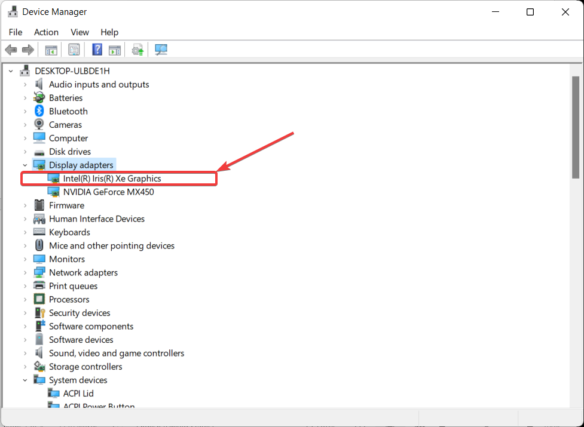Click the Software components icon
Viewport: 584px width, 427px height.
pos(40,325)
